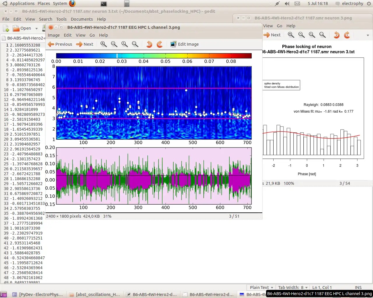Open the Tab Width dropdown

(x=293, y=287)
